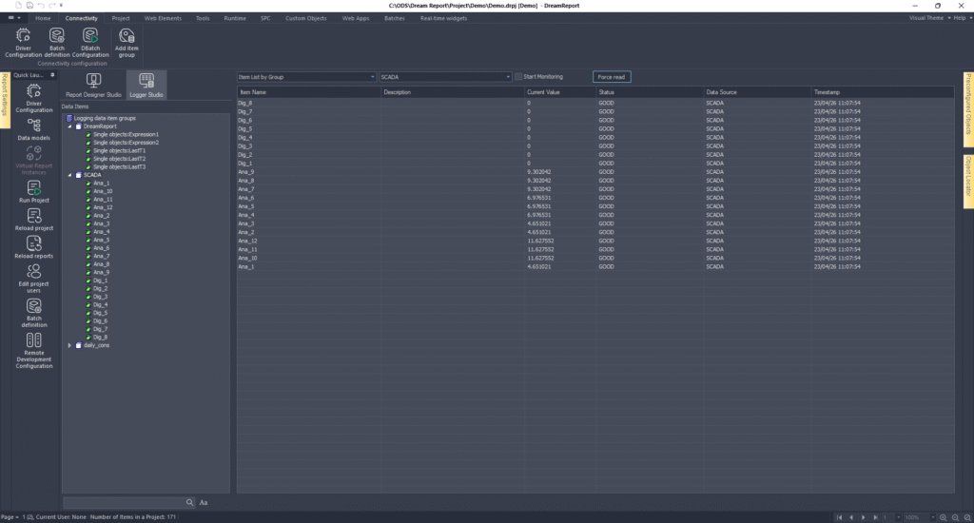This screenshot has height=523, width=974.
Task: Open DBatch Configuration in the ribbon
Action: point(90,43)
